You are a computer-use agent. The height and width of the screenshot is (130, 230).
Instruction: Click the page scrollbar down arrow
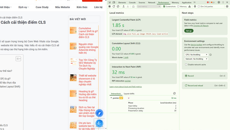point(106,129)
